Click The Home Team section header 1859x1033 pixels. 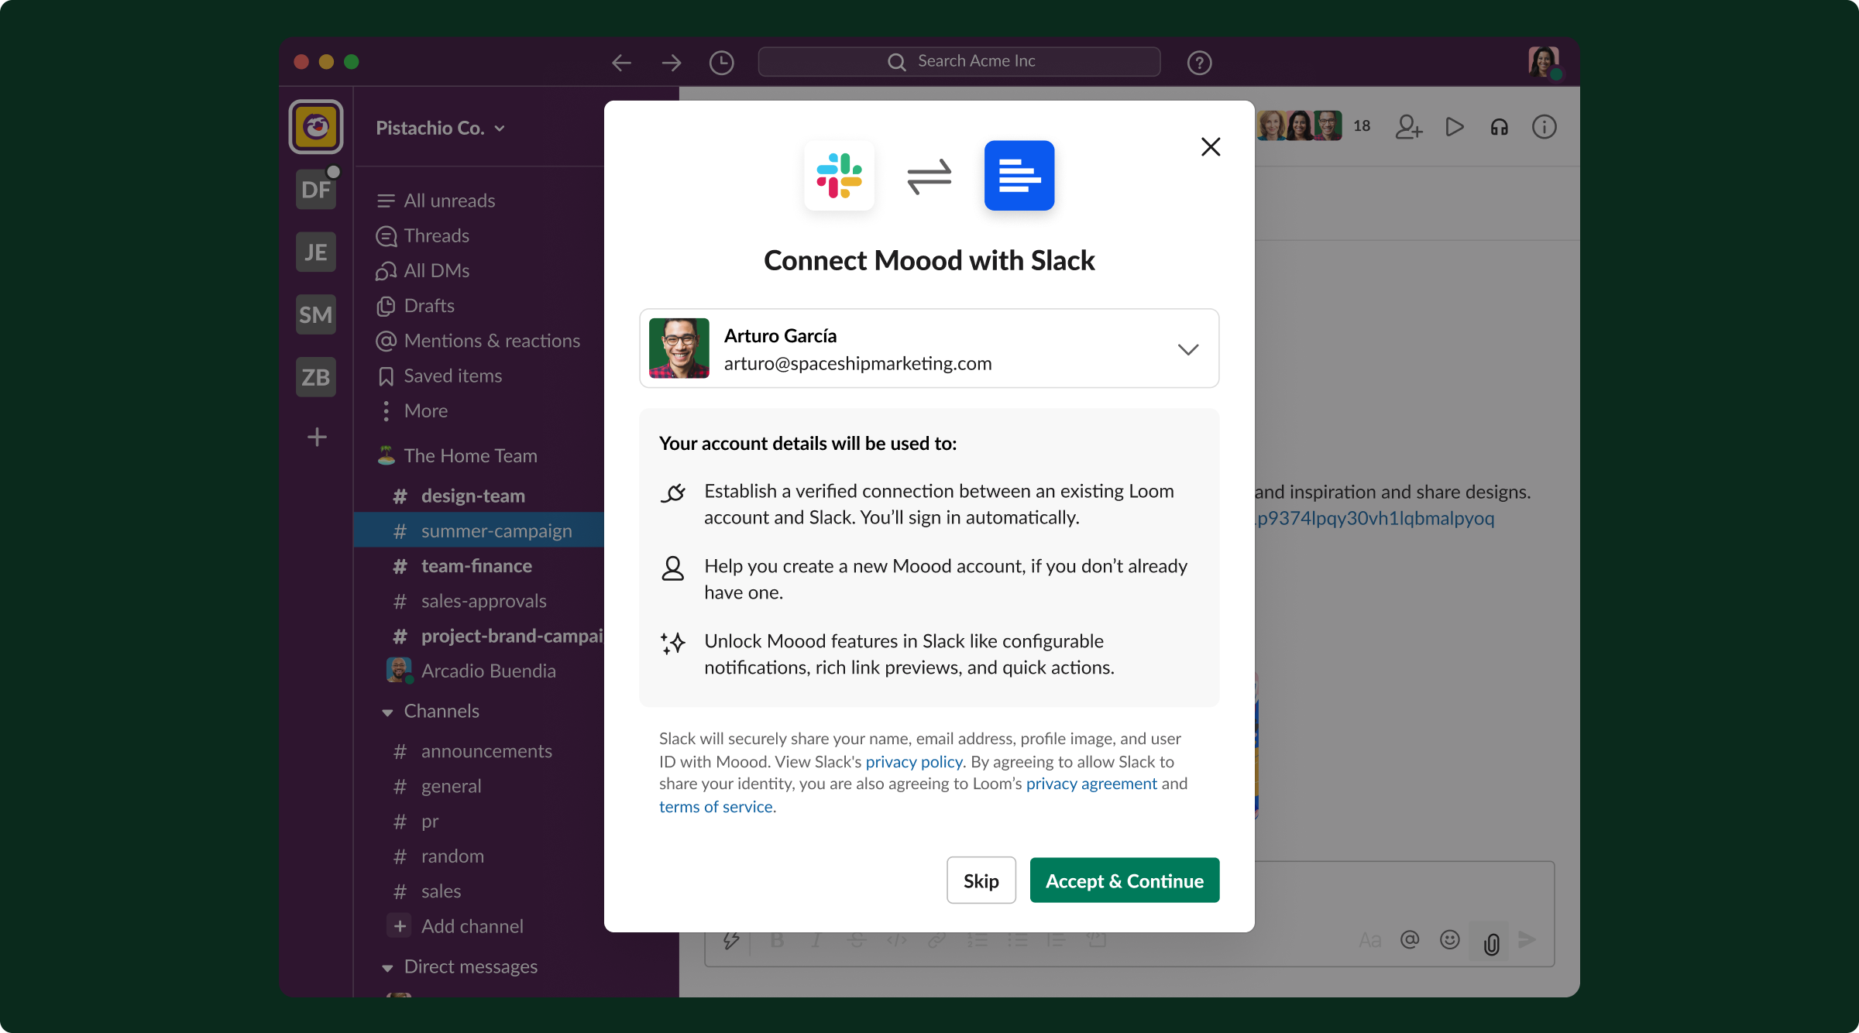pos(457,456)
